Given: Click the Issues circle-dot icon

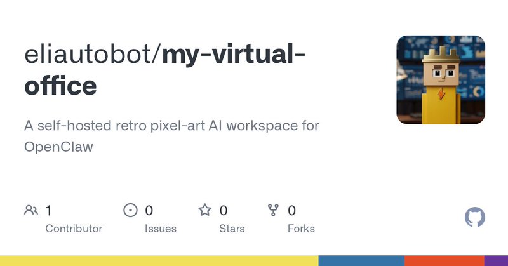Looking at the screenshot, I should pyautogui.click(x=130, y=210).
